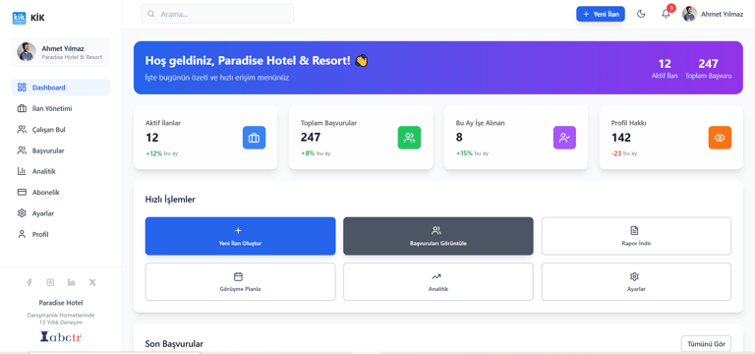Click Ayarlar gear icon in sidebar
The height and width of the screenshot is (354, 755).
22,213
